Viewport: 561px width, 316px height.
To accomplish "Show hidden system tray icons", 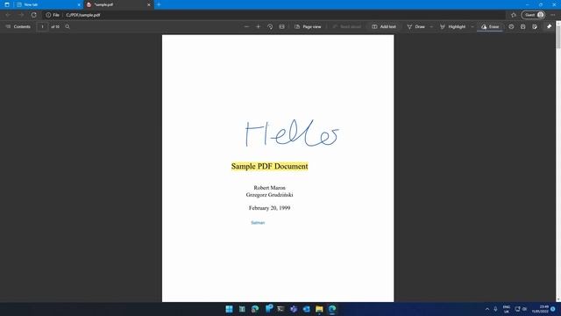I will 487,309.
